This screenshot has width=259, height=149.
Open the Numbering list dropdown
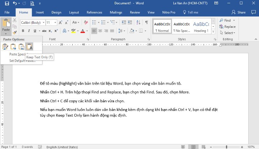tap(108, 22)
